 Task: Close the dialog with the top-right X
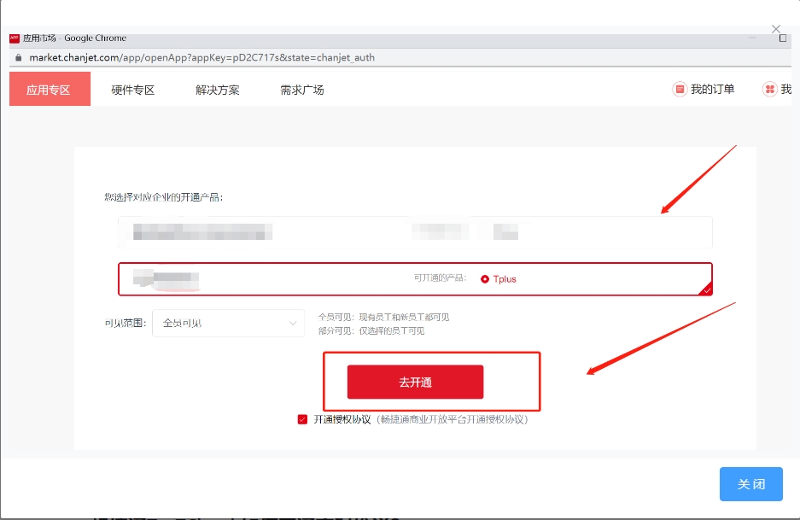coord(776,29)
